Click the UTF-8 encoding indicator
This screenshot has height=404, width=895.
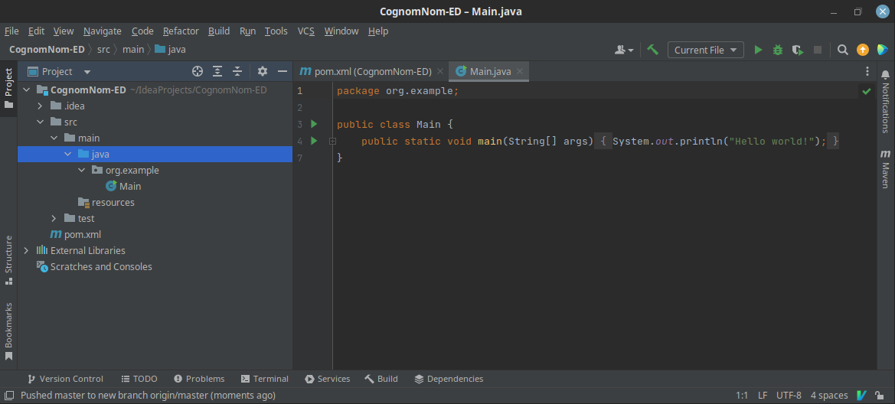[789, 395]
